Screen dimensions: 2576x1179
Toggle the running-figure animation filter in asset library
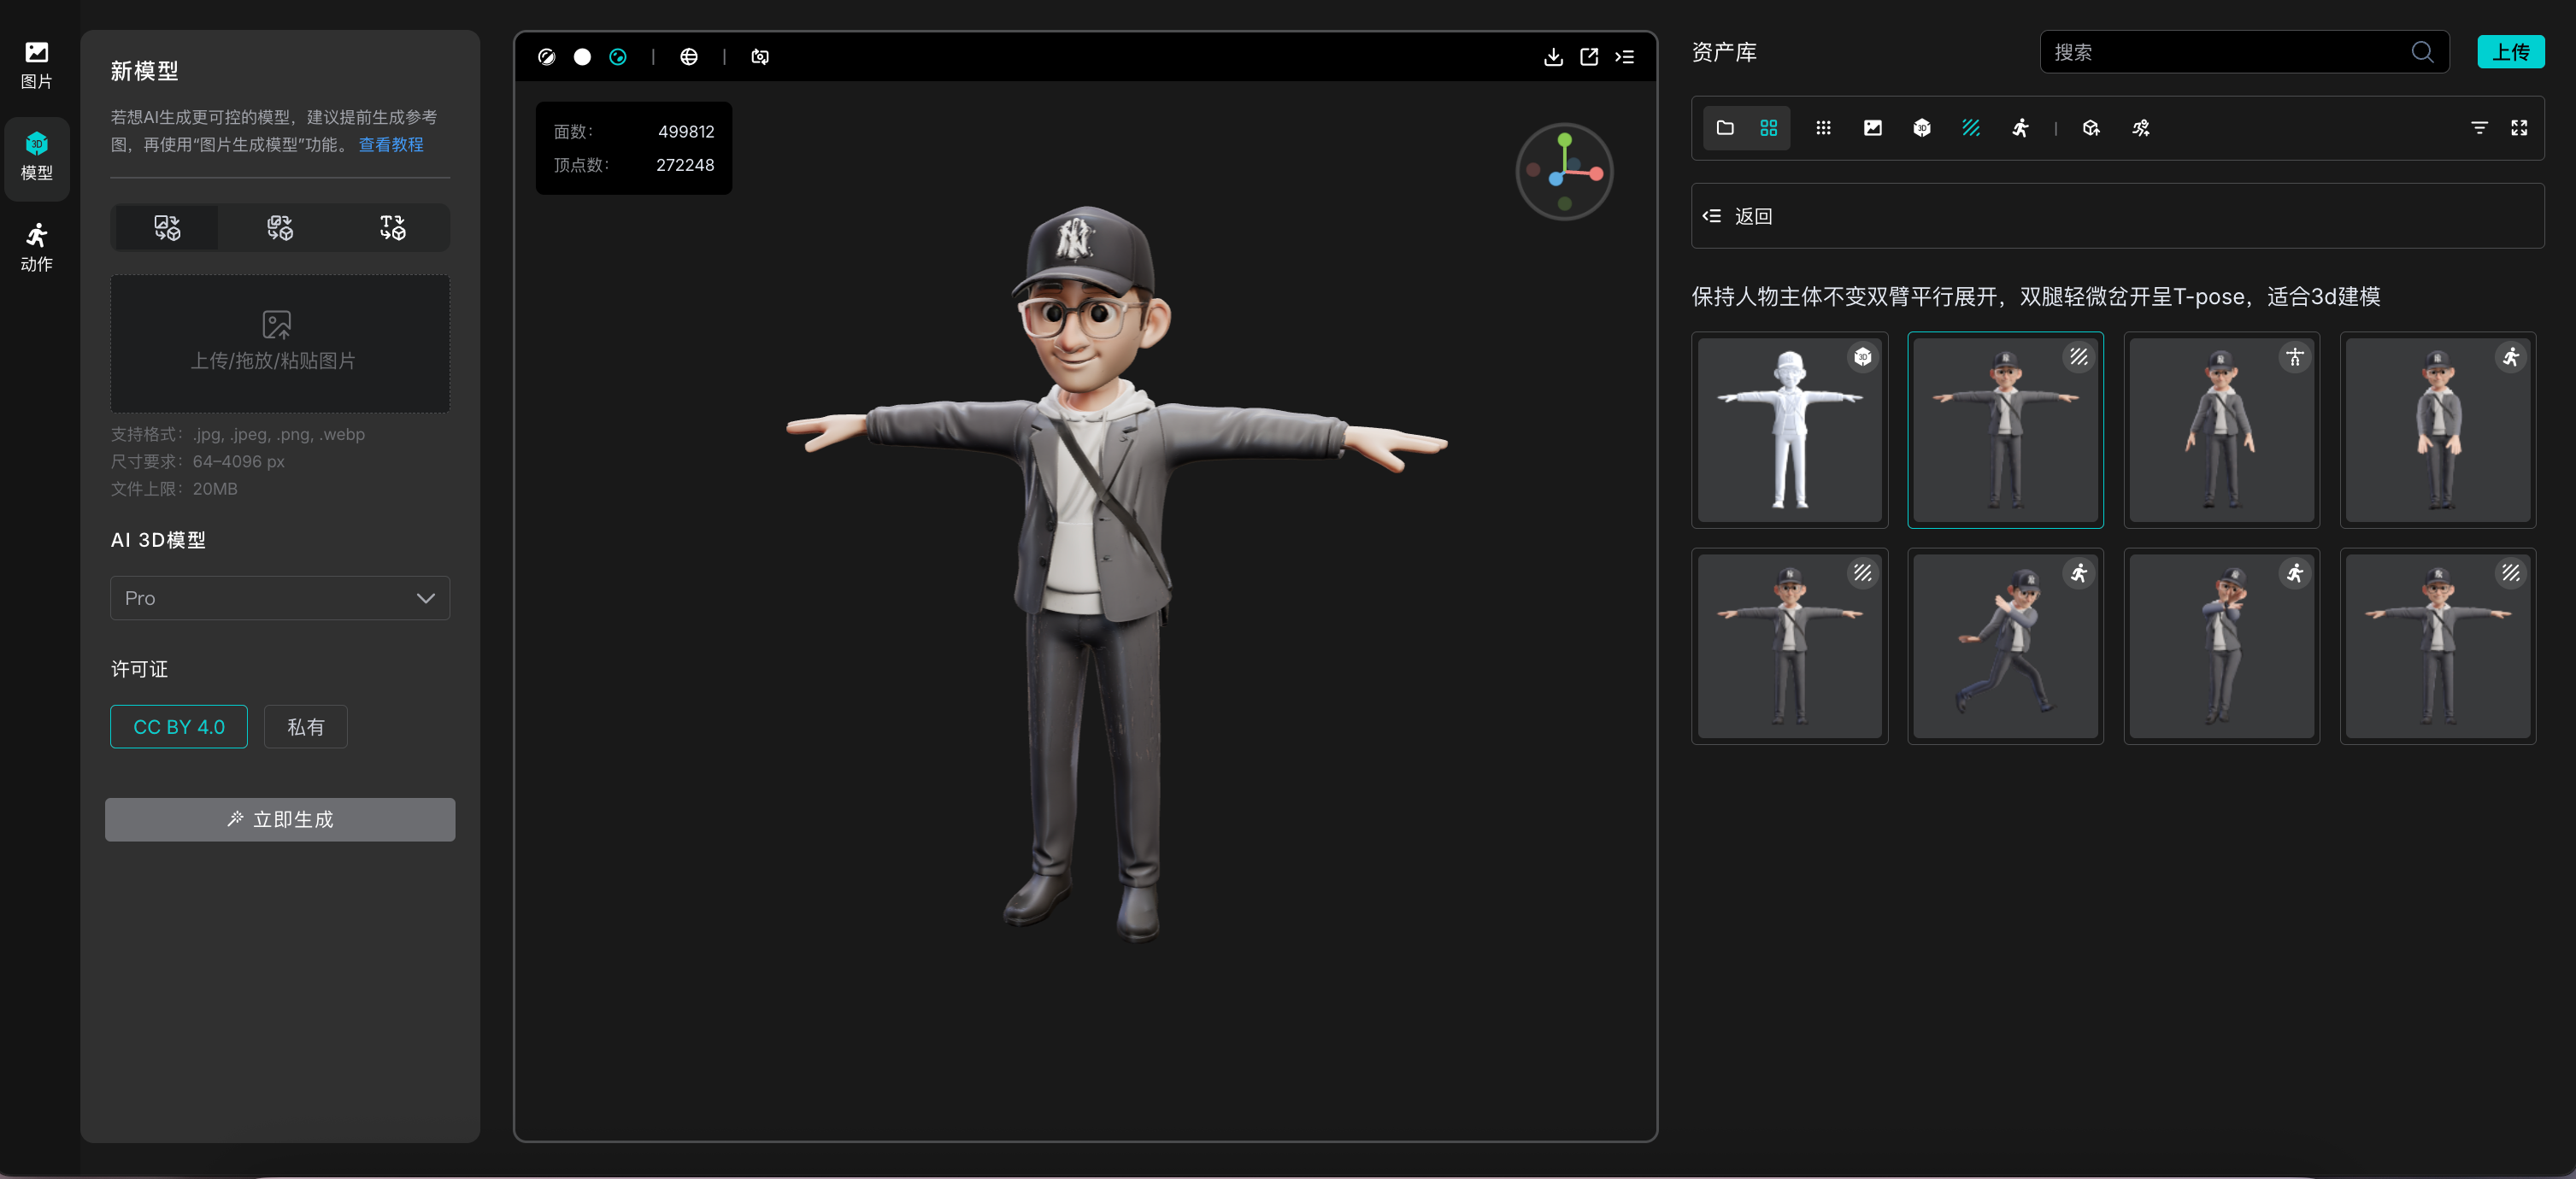pyautogui.click(x=2020, y=128)
